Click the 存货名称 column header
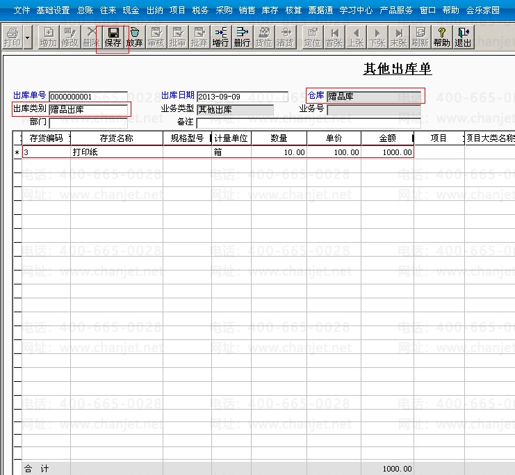This screenshot has height=475, width=515. tap(116, 138)
